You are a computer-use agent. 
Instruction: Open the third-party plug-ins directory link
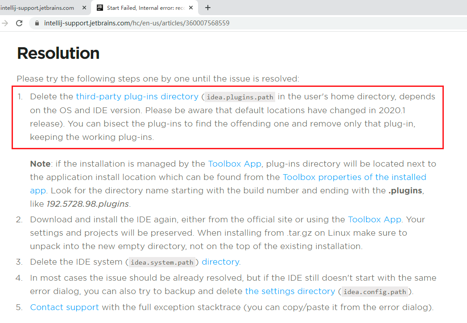click(137, 97)
